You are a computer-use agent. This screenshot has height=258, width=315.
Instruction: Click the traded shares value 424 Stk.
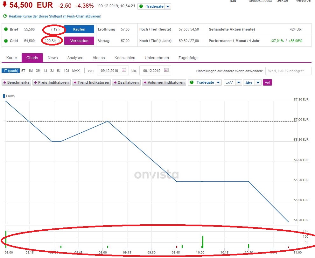(x=296, y=29)
